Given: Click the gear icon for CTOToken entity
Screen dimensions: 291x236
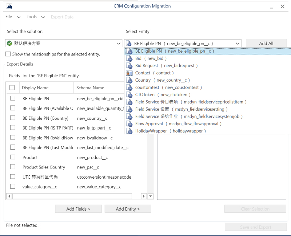Looking at the screenshot, I should pyautogui.click(x=129, y=95).
